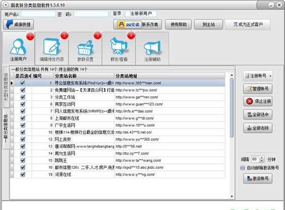This screenshot has height=210, width=285.
Task: Enable 自动邮箱激活帐号 checkbox
Action: click(242, 168)
